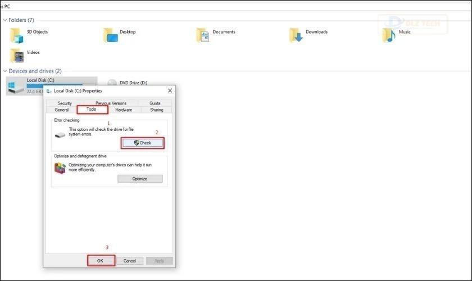Close the Local Disk Properties dialog

(170, 90)
